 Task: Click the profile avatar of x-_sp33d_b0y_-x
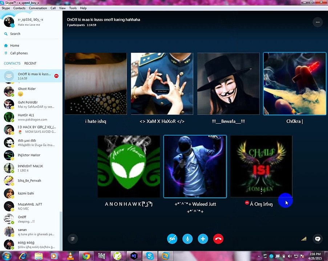coord(9,22)
